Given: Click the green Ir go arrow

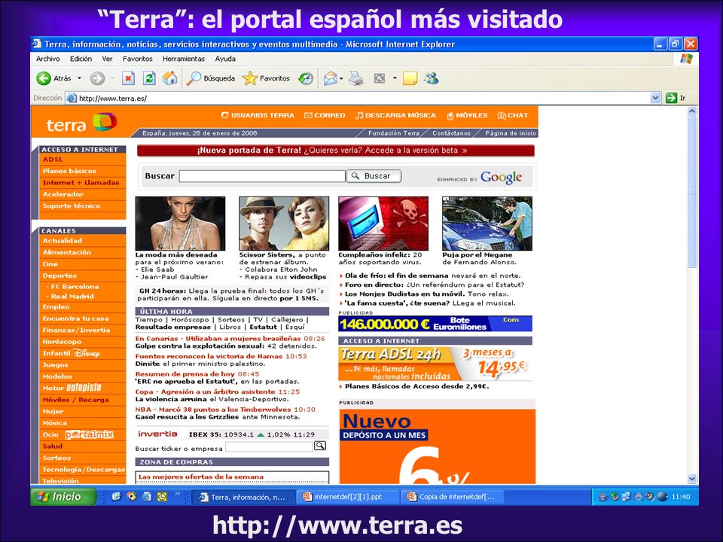Looking at the screenshot, I should point(671,98).
